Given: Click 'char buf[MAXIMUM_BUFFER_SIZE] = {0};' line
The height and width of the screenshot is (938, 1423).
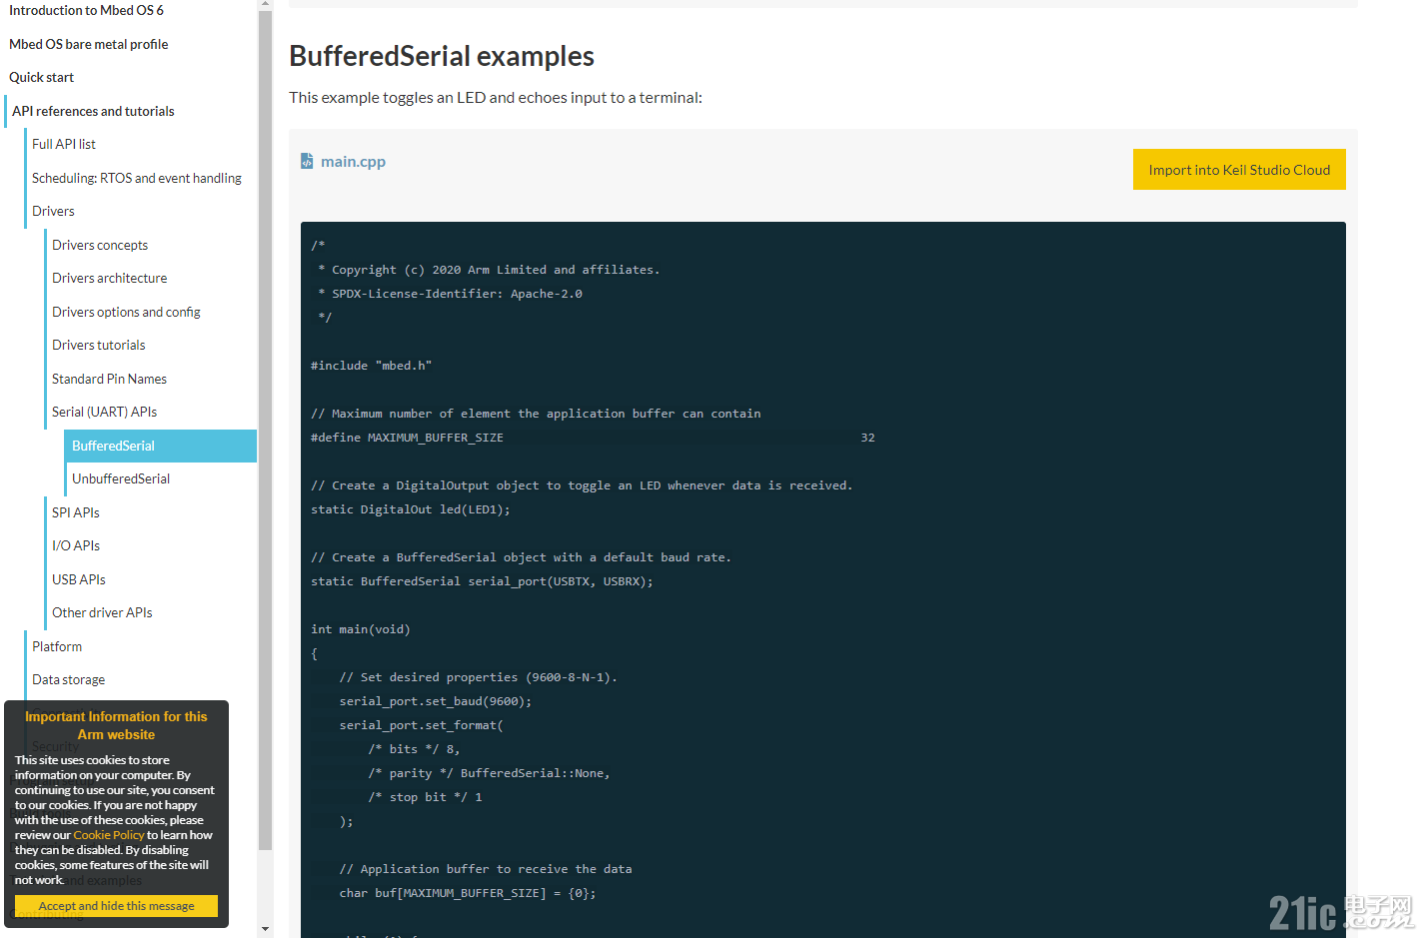Looking at the screenshot, I should pos(468,893).
